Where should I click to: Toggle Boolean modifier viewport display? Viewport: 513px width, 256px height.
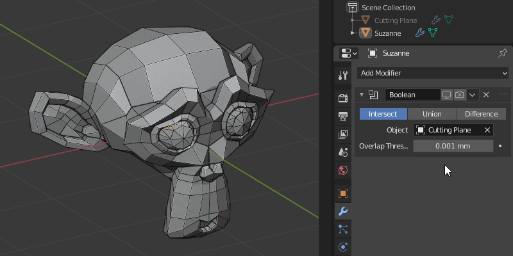click(x=446, y=95)
